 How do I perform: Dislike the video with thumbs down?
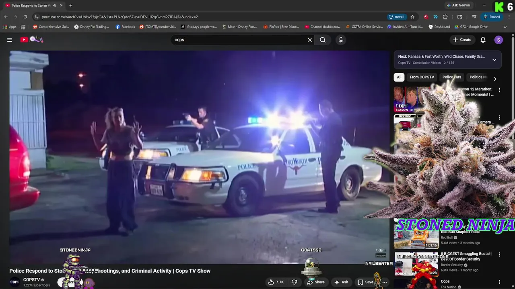coord(295,282)
